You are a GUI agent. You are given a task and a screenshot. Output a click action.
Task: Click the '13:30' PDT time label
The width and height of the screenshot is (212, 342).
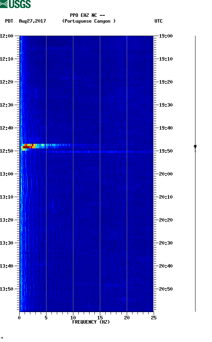pyautogui.click(x=7, y=243)
